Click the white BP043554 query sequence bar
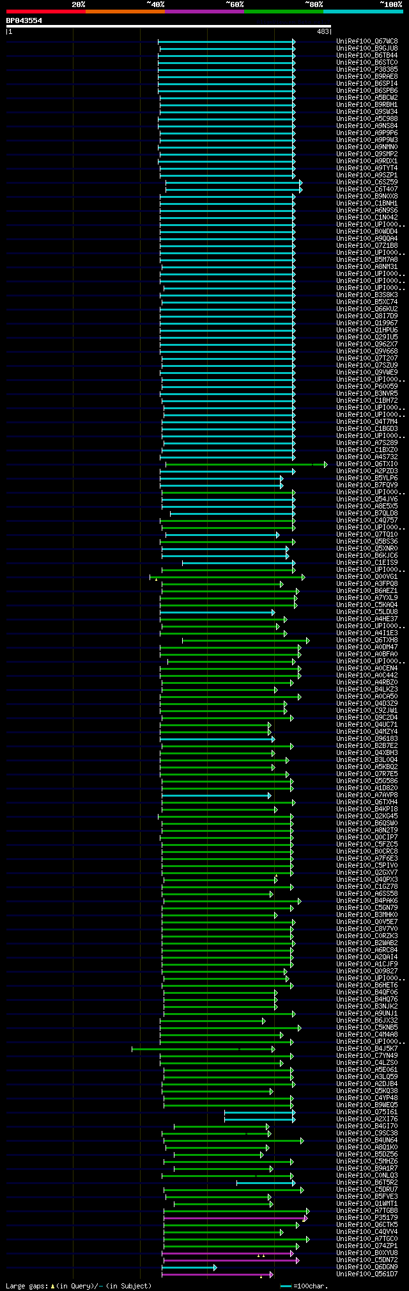409x1291 pixels. 169,26
